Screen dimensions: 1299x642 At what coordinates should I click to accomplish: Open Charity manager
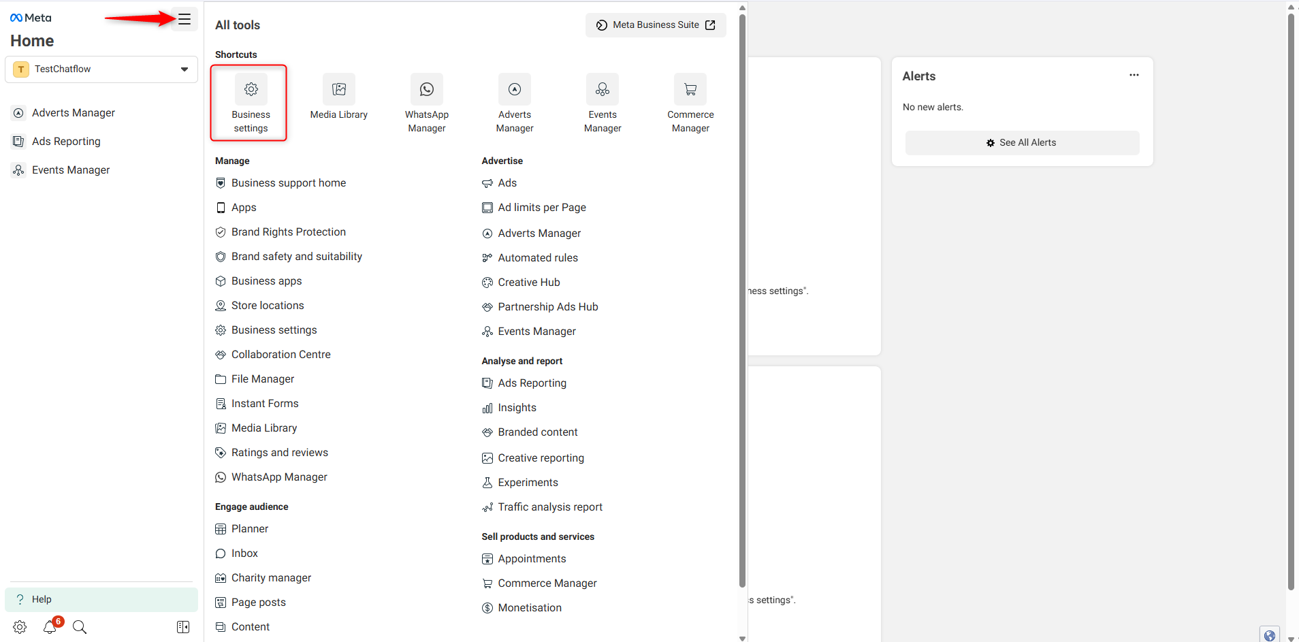263,578
